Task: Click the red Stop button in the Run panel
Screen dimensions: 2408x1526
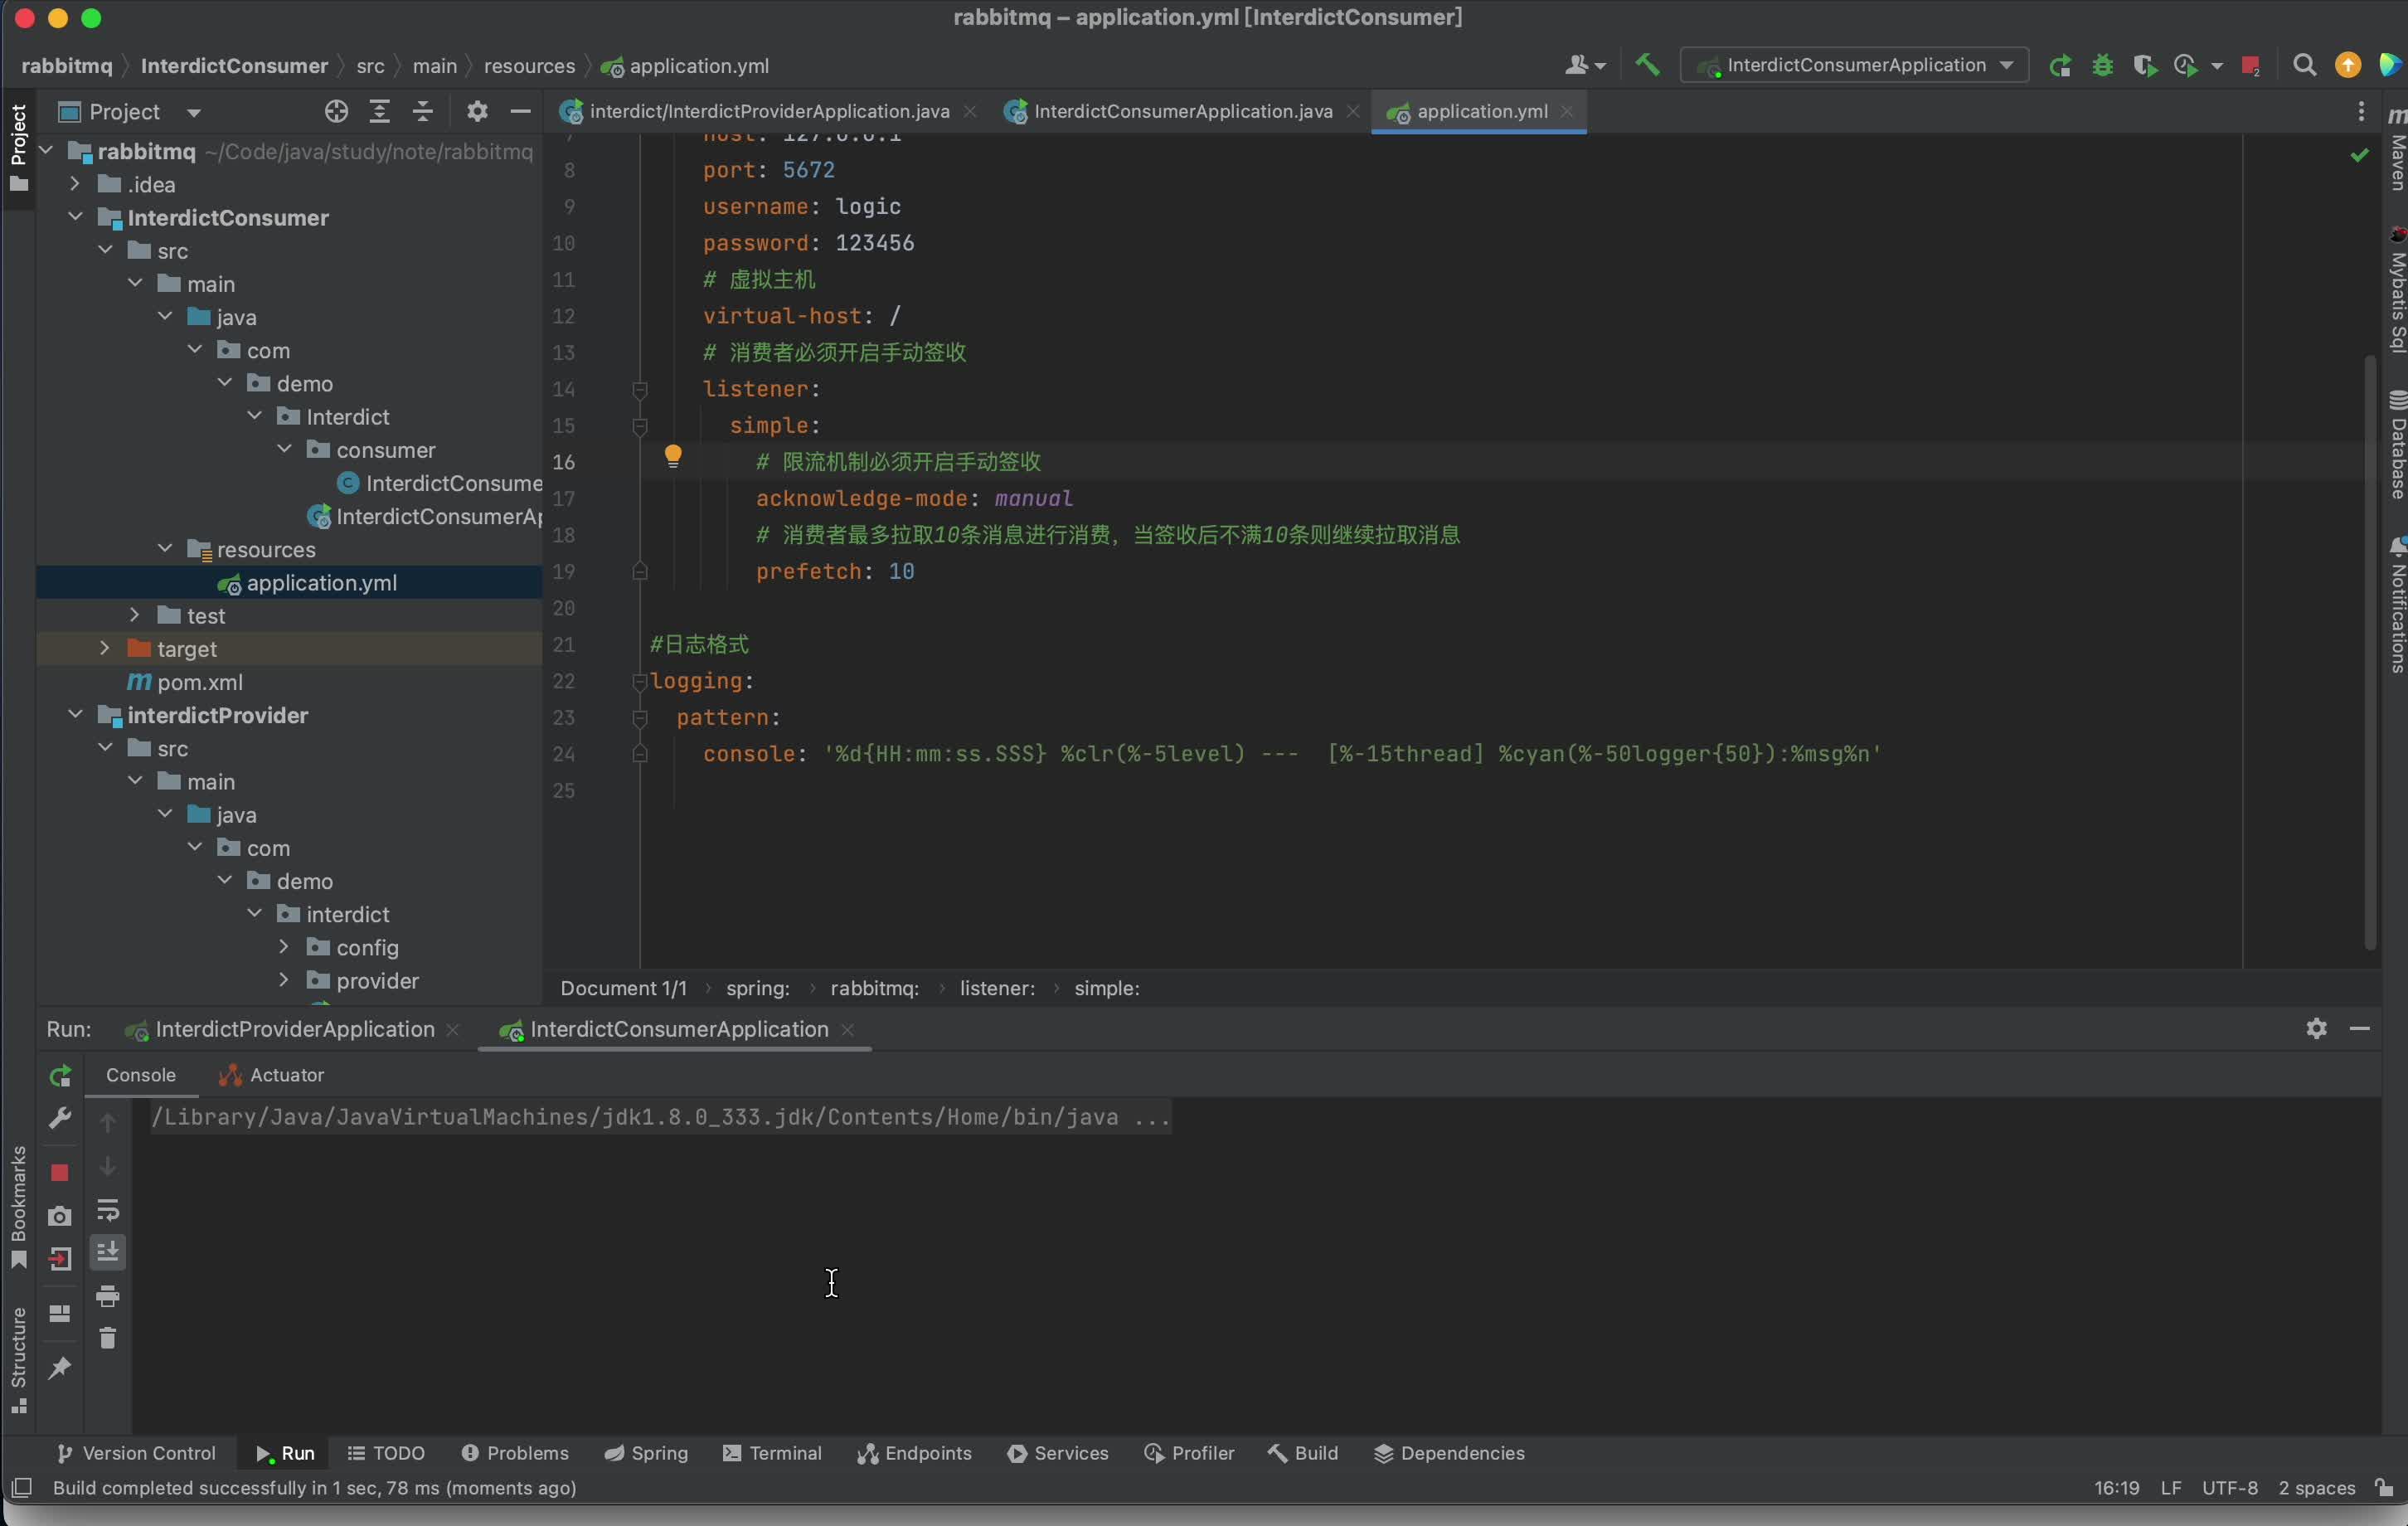Action: [60, 1172]
